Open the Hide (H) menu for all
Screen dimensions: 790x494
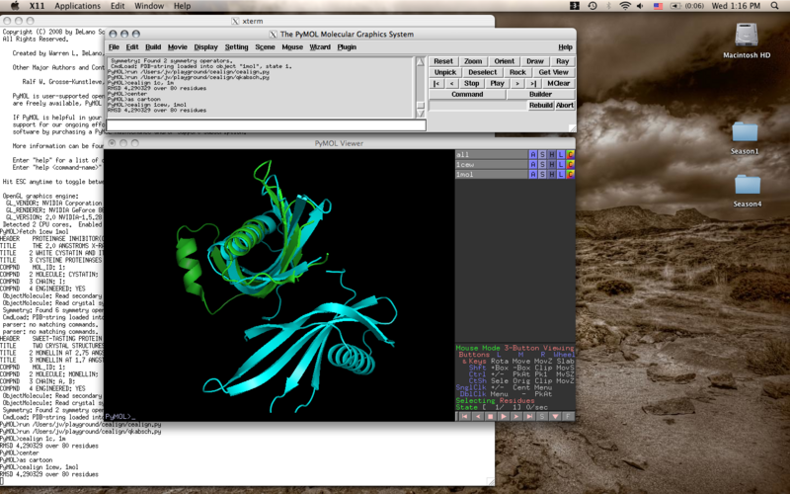(x=551, y=154)
